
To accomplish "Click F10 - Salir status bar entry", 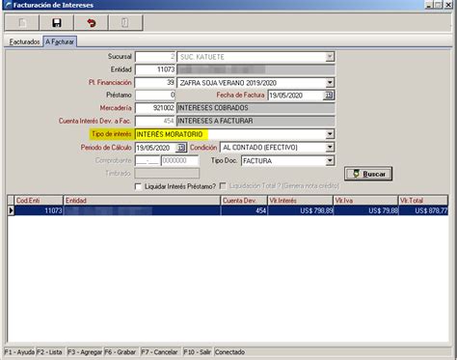I will [x=198, y=352].
